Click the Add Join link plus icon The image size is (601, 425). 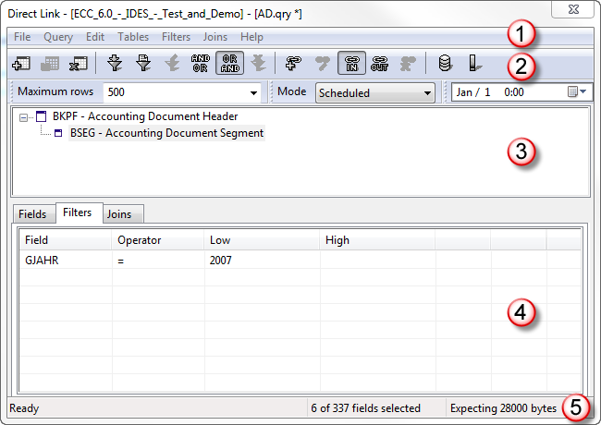click(x=294, y=63)
